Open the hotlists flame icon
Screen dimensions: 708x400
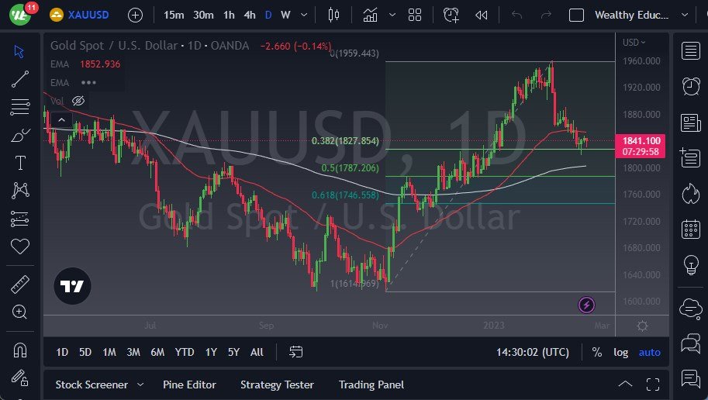(690, 194)
